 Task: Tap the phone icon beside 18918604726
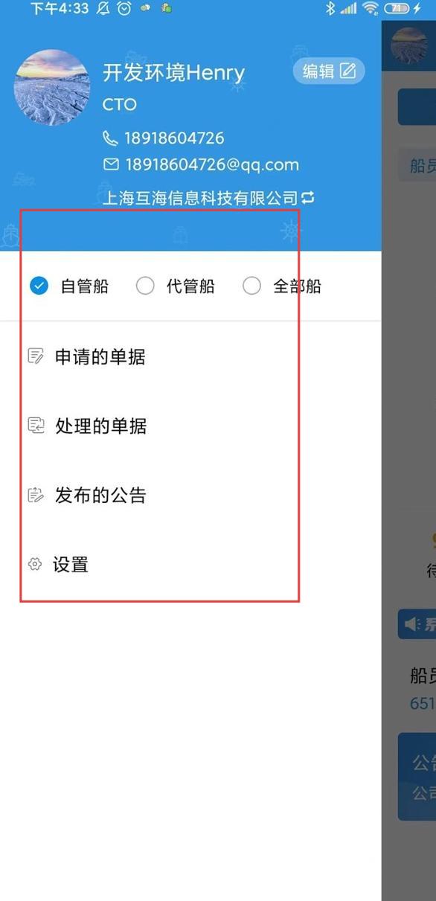pyautogui.click(x=110, y=138)
